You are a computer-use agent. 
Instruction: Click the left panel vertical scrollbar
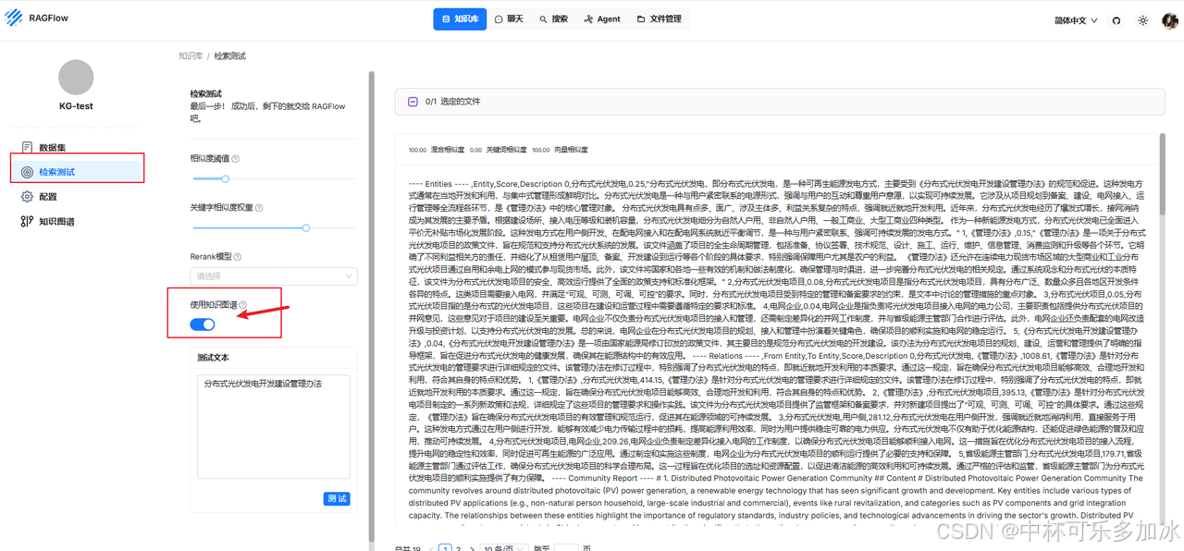point(371,305)
